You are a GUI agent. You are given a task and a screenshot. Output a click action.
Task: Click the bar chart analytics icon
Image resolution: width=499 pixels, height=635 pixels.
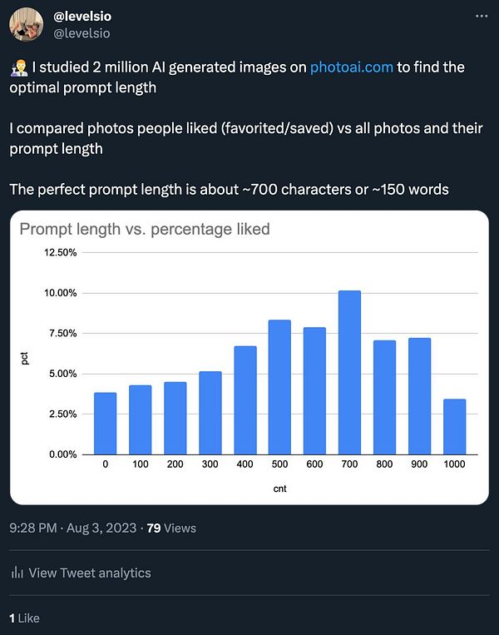[16, 573]
